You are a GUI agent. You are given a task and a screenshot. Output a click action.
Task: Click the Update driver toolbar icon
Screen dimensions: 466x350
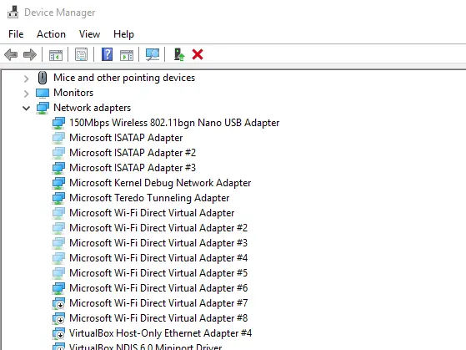pyautogui.click(x=179, y=55)
